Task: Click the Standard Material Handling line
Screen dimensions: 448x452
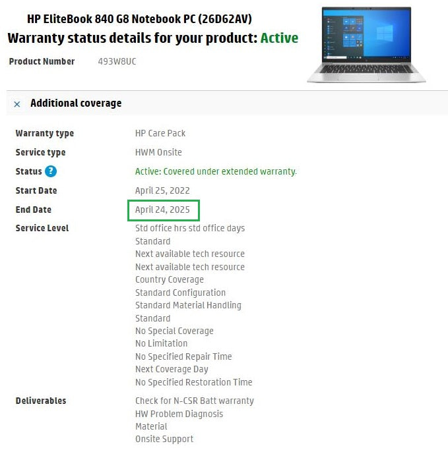Action: pos(188,305)
